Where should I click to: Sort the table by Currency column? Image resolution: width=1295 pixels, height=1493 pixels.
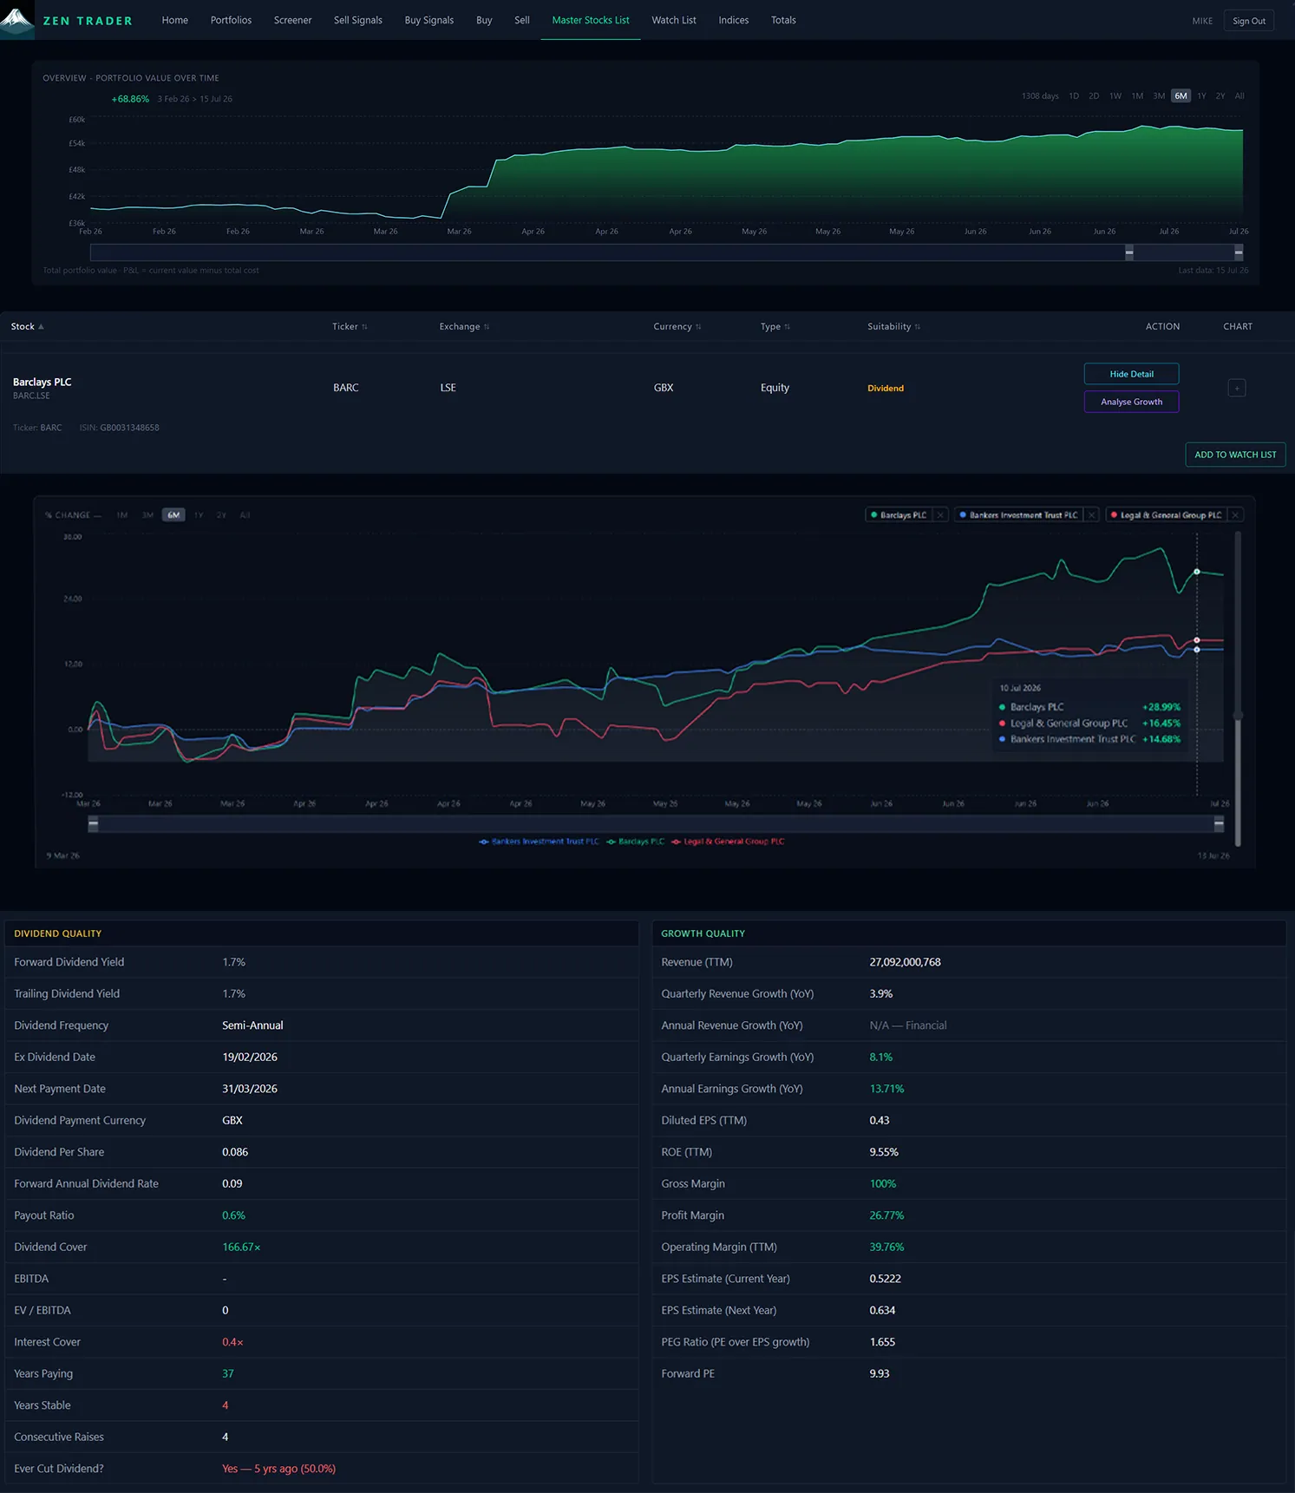point(677,327)
